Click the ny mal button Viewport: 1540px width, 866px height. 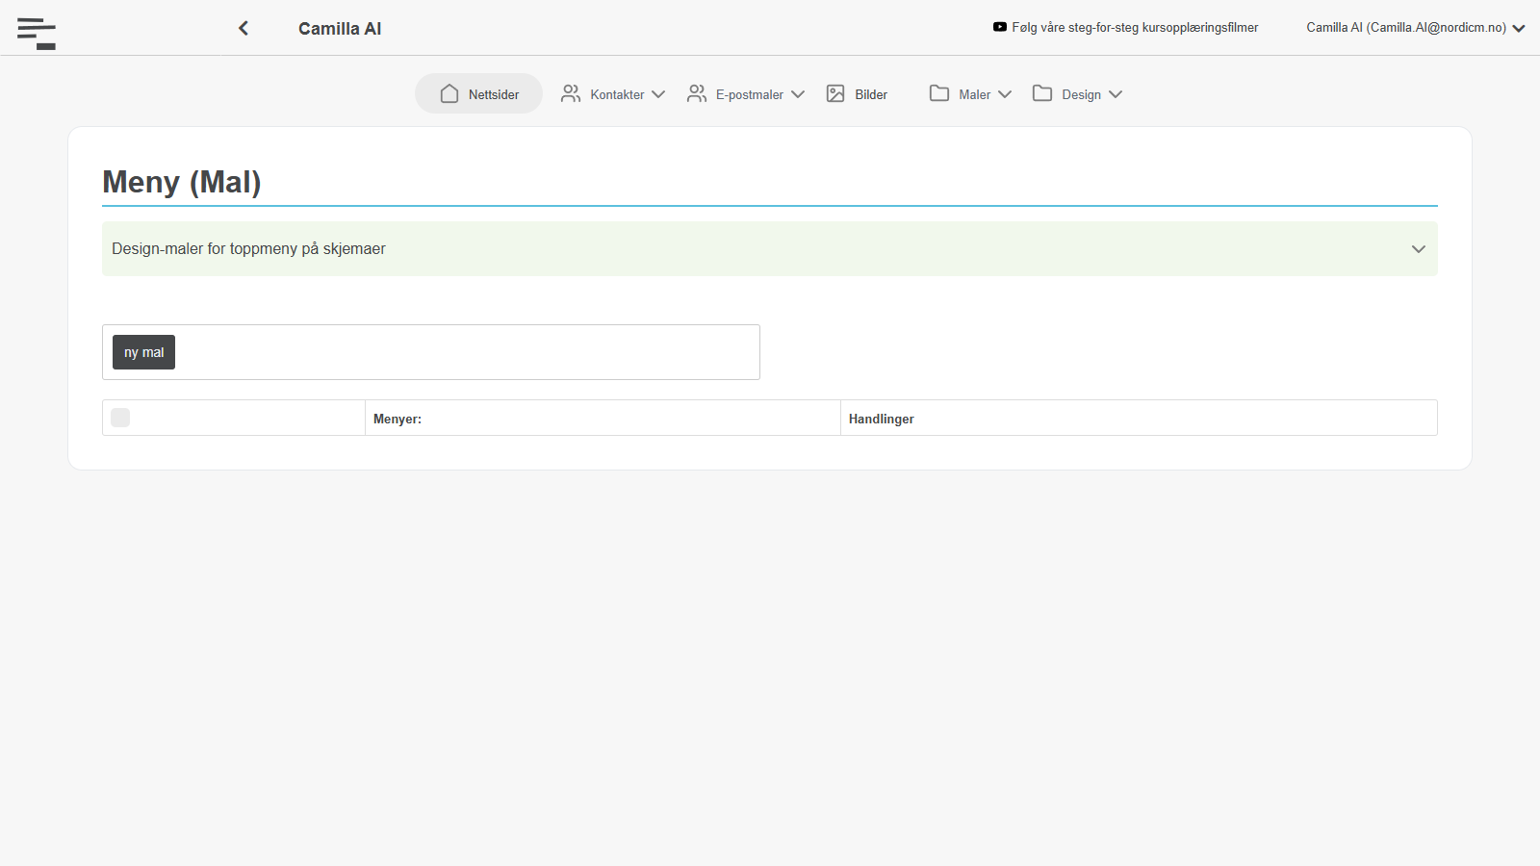pos(143,352)
